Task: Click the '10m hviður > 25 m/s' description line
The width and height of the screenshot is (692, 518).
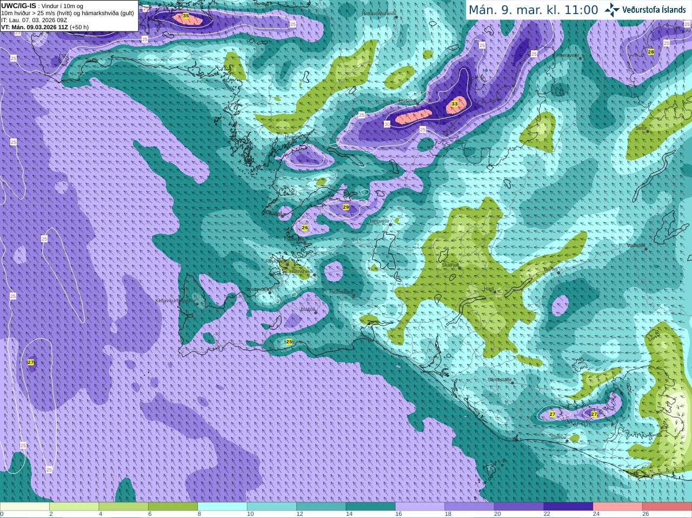Action: coord(68,13)
